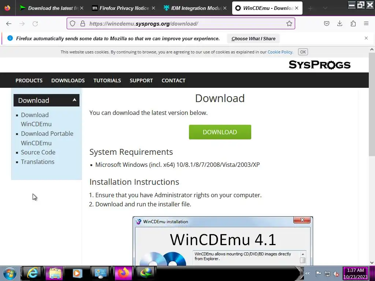This screenshot has width=375, height=281.
Task: Click the muted volume tray icon
Action: (336, 274)
